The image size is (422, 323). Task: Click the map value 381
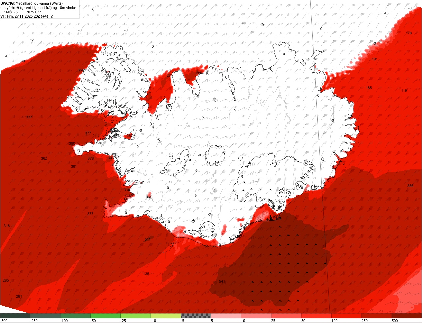[74, 166]
